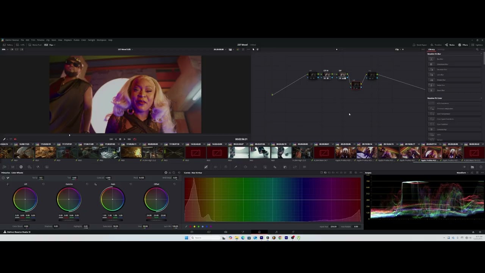Toggle the Timeline panel button
The width and height of the screenshot is (485, 273).
pos(436,45)
